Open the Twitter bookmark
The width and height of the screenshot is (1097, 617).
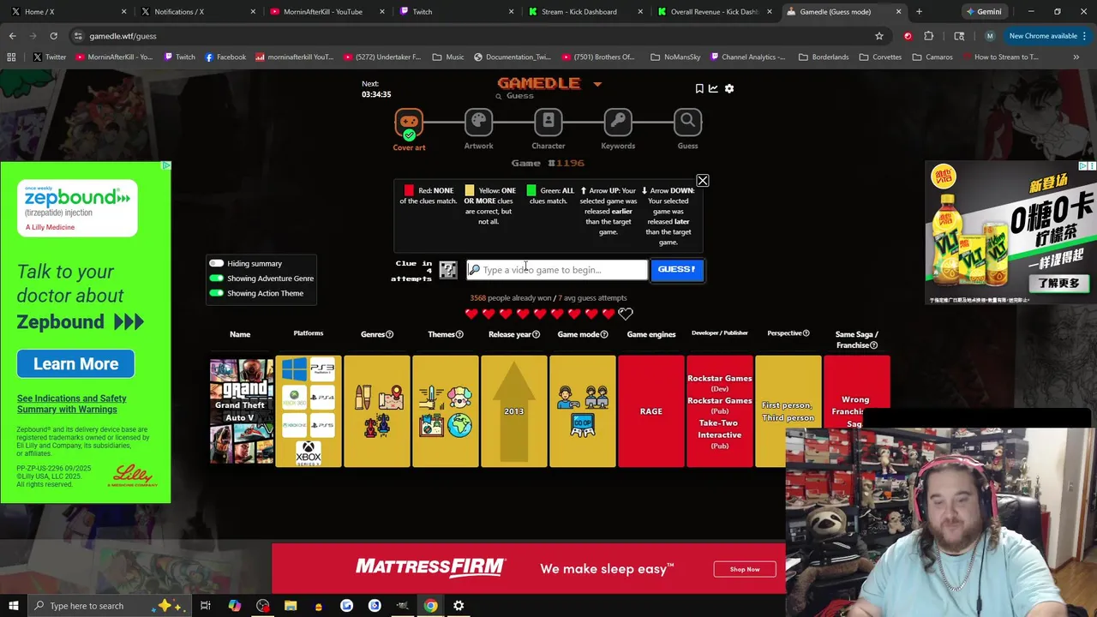pyautogui.click(x=49, y=57)
